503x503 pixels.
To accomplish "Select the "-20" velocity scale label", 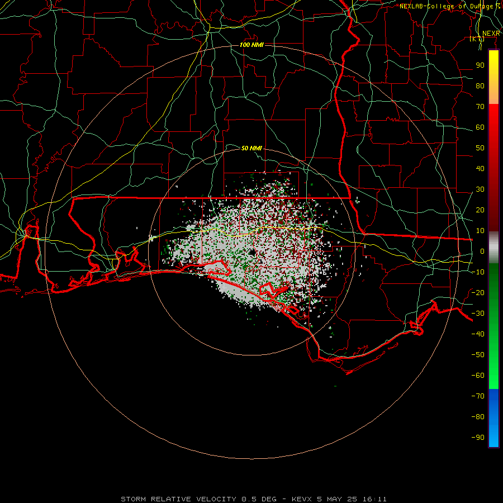I will (x=478, y=292).
